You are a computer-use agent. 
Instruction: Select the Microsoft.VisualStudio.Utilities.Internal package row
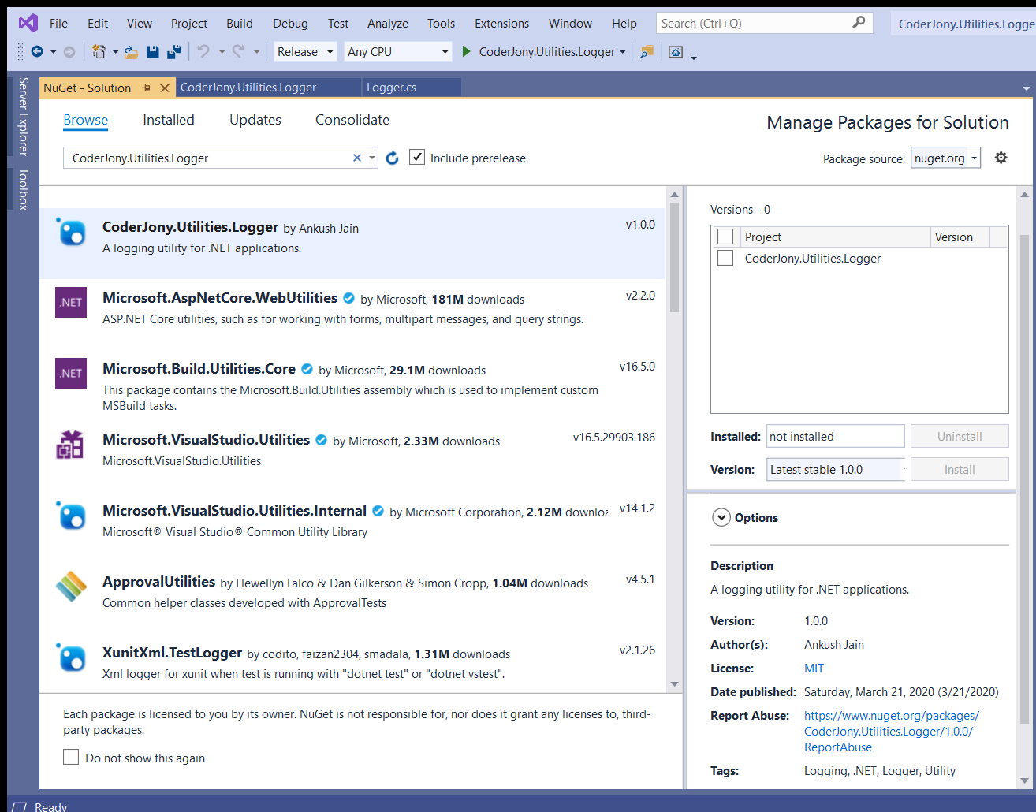point(353,520)
